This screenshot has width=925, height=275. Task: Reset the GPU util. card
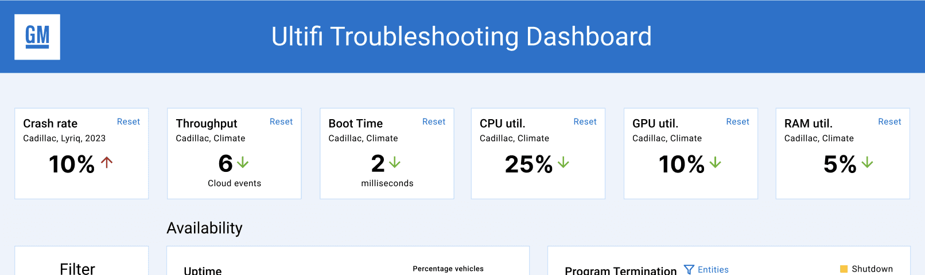(738, 121)
